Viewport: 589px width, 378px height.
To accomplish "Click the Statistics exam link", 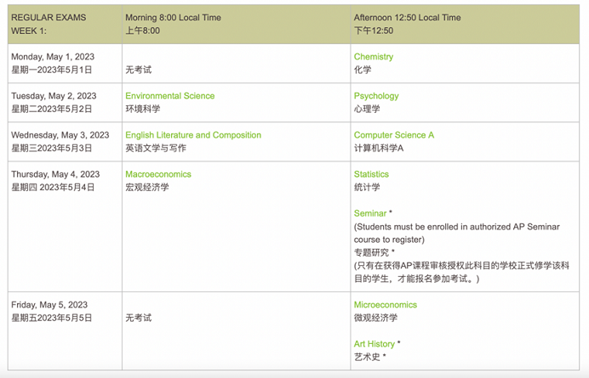I will tap(371, 174).
